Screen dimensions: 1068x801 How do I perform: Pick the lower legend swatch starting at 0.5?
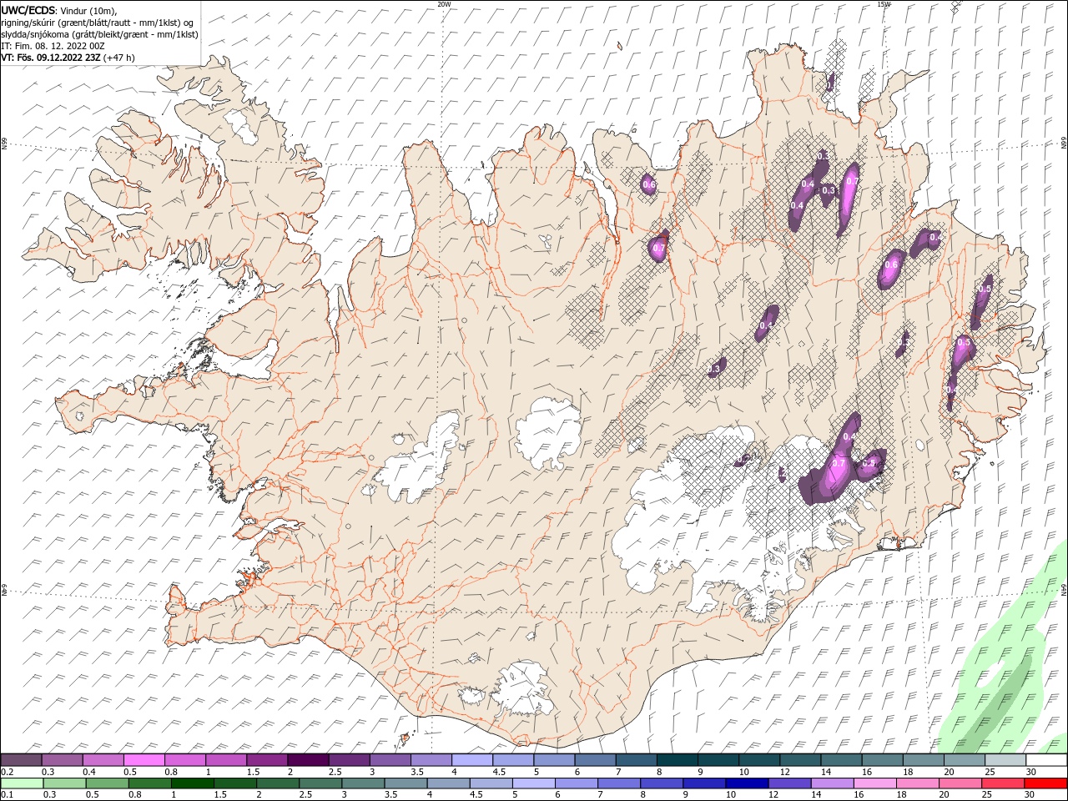tap(107, 783)
